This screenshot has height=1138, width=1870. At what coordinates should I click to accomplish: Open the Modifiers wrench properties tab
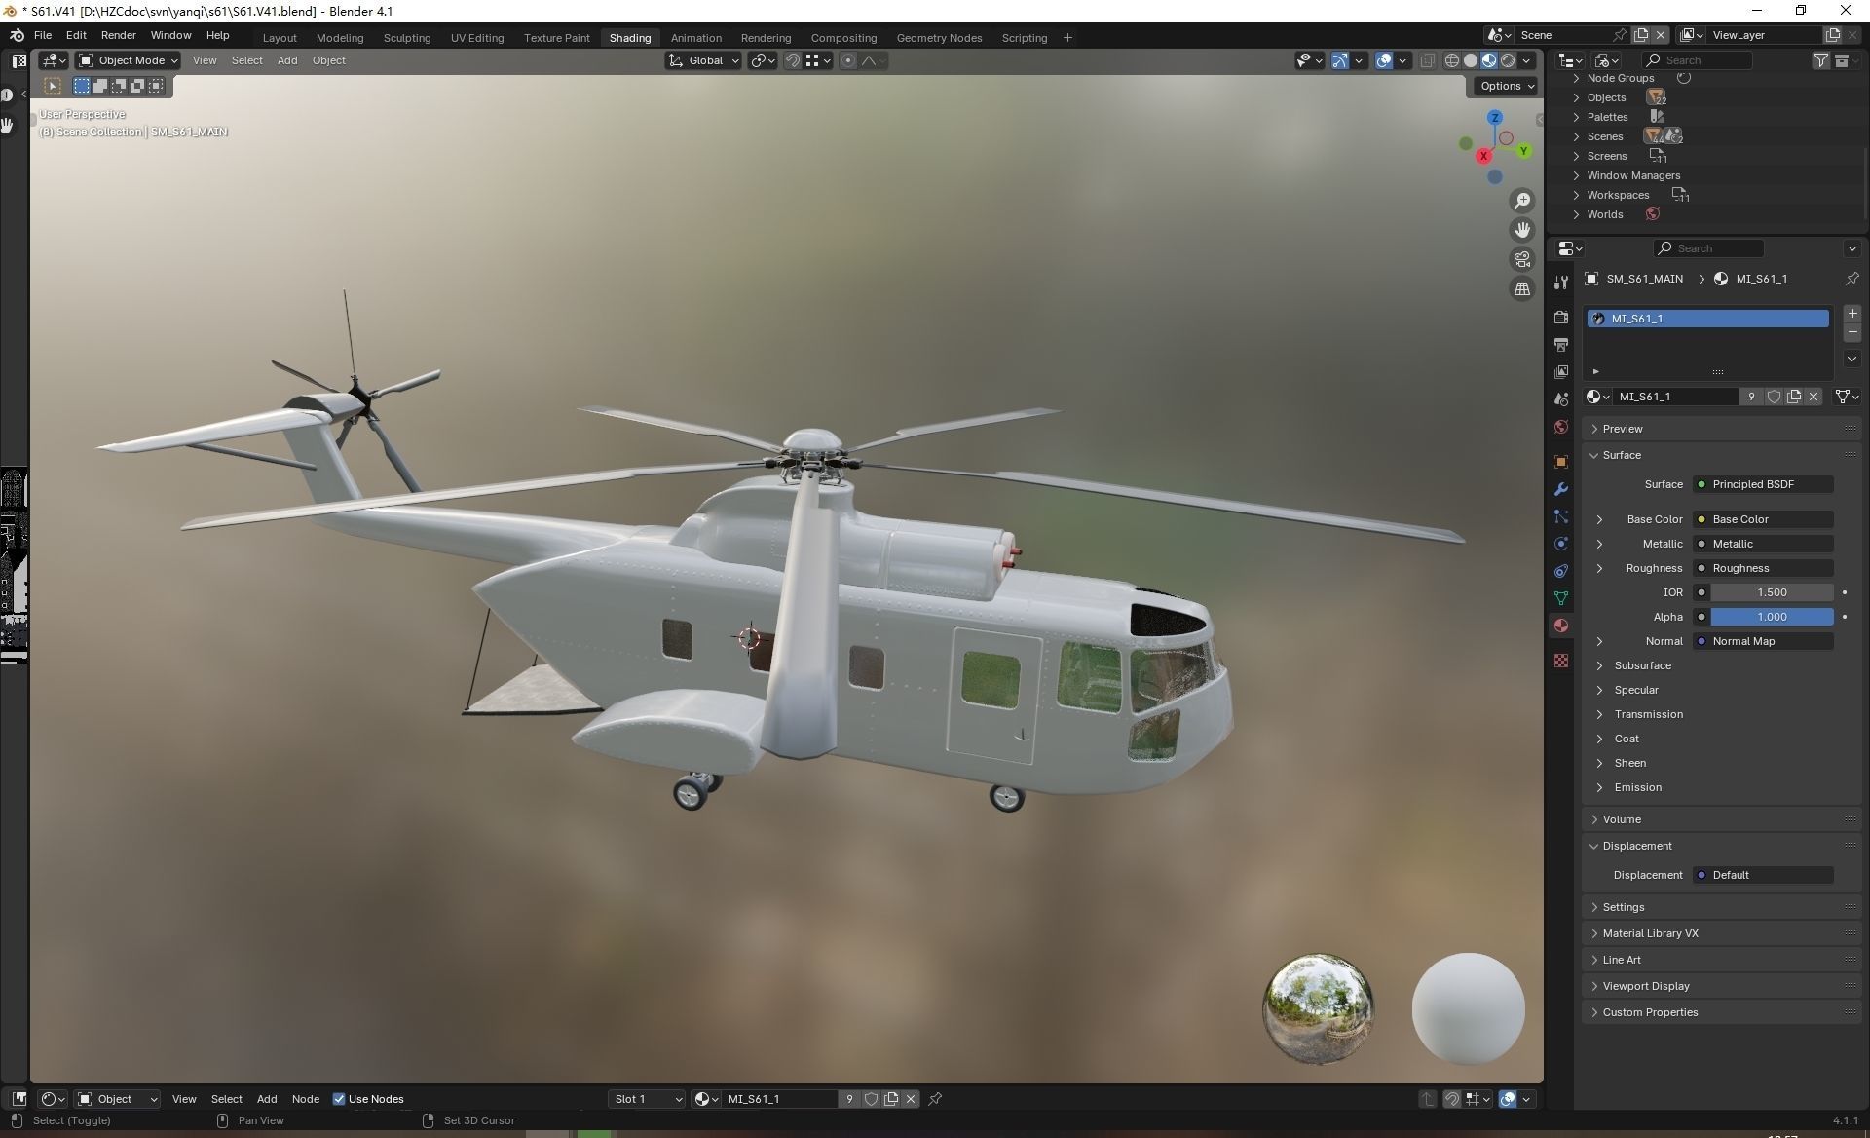coord(1561,489)
